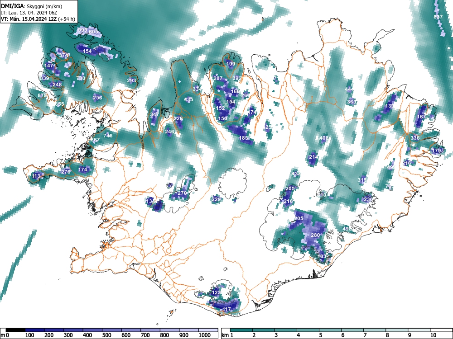This screenshot has width=453, height=339.
Task: Select the 392 visibility label
Action: pyautogui.click(x=237, y=78)
